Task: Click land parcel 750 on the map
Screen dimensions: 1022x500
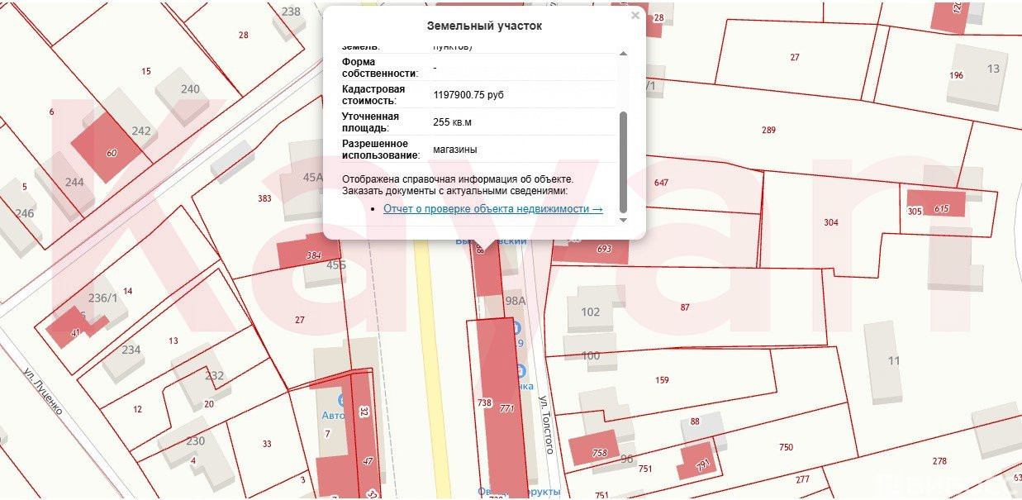Action: pos(786,447)
